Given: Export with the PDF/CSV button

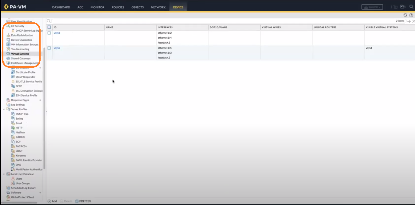Looking at the screenshot, I should pos(83,201).
